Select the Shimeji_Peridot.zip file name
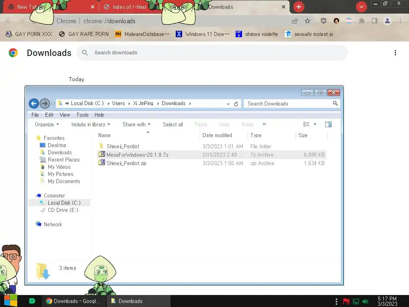Viewport: 409px width, 307px height. pos(127,163)
